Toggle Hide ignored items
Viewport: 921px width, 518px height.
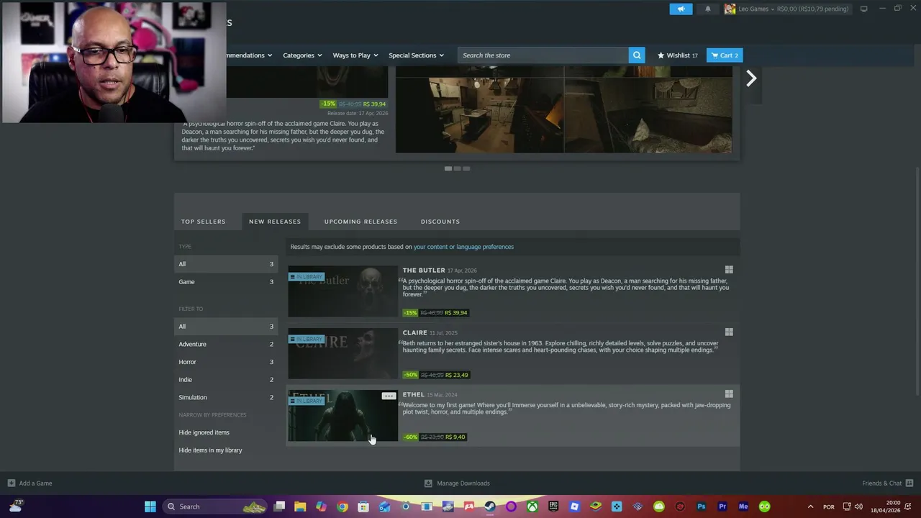(x=204, y=432)
